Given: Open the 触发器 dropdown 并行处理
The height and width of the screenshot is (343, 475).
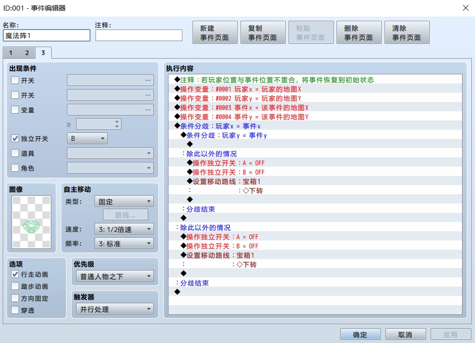Looking at the screenshot, I should click(x=115, y=309).
